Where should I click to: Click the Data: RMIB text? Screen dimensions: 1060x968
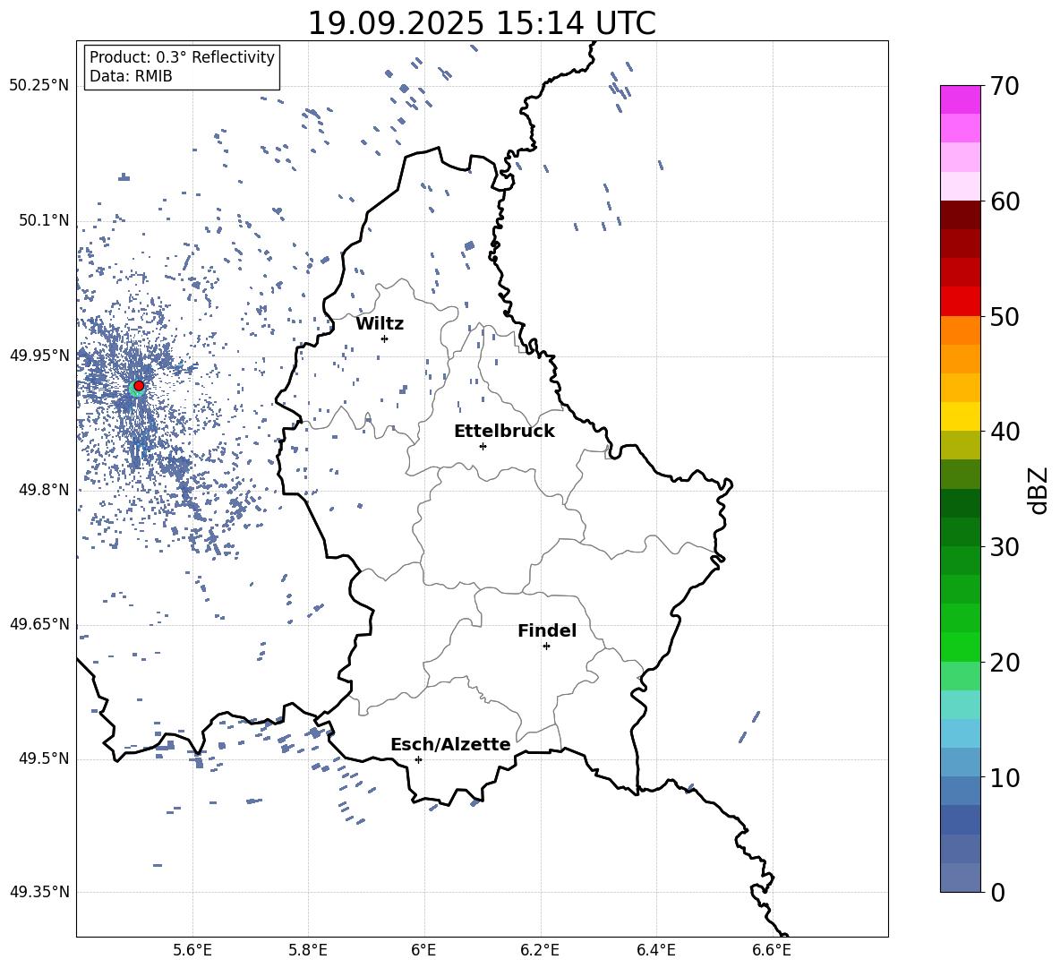(x=131, y=76)
